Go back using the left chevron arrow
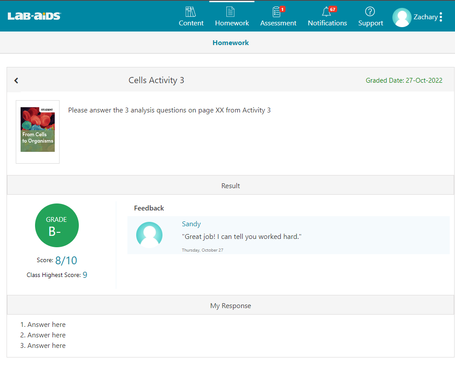The height and width of the screenshot is (368, 455). point(16,81)
